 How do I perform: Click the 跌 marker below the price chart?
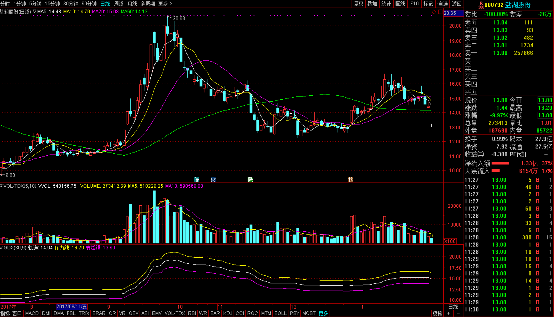(x=250, y=179)
